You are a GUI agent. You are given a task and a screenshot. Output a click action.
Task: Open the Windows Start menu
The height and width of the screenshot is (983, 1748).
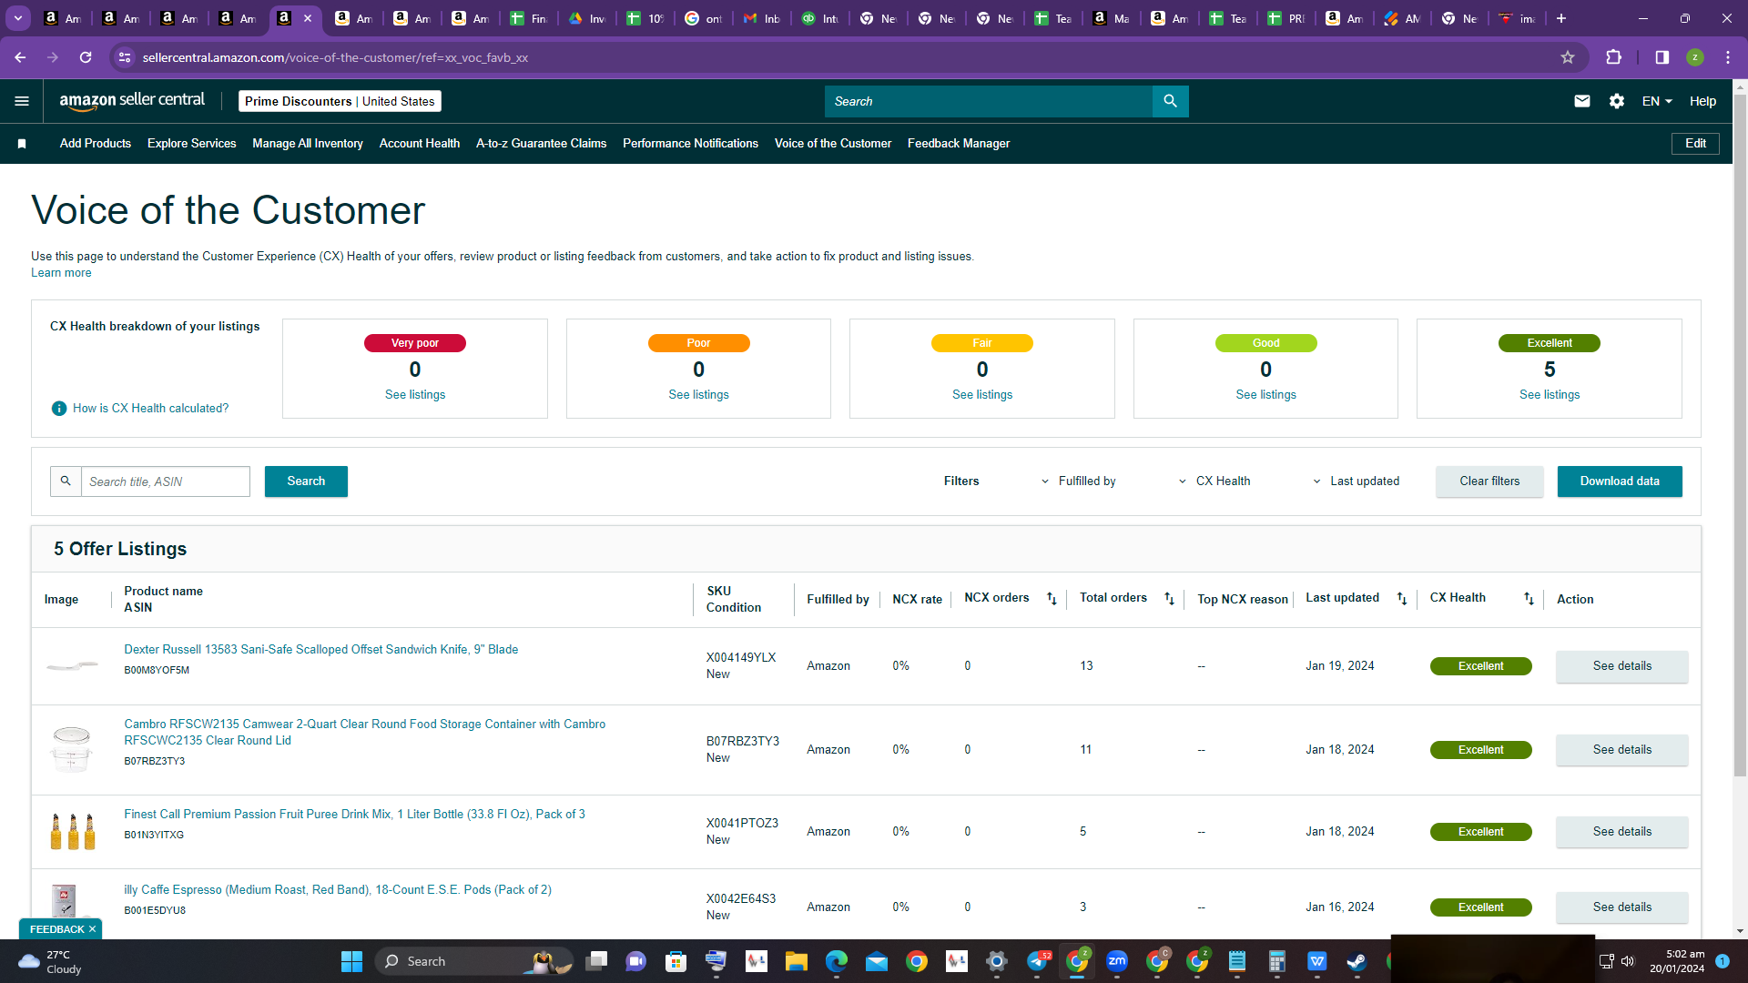coord(351,961)
